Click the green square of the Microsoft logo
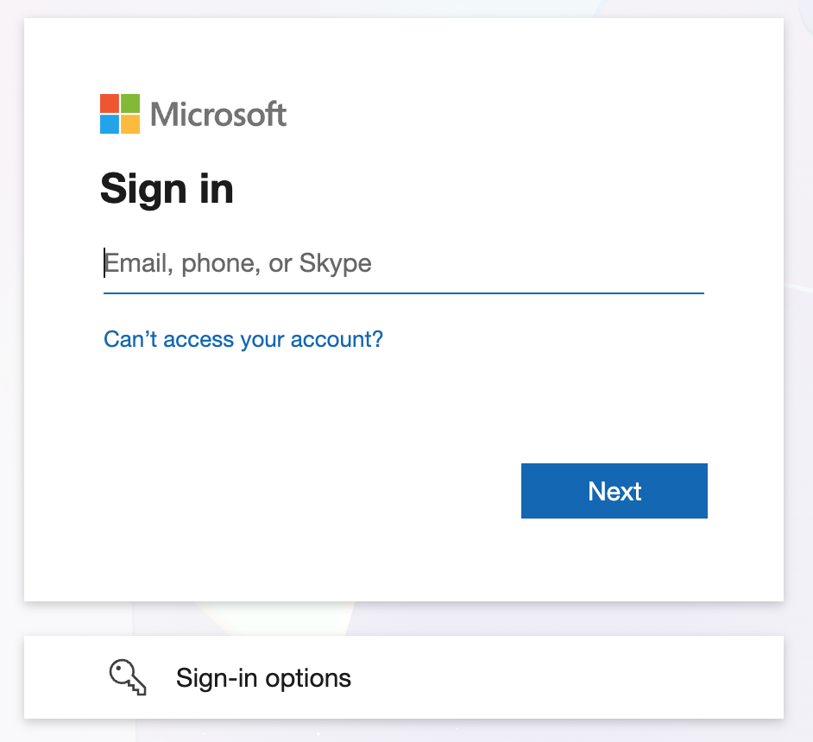The width and height of the screenshot is (813, 742). click(x=130, y=104)
